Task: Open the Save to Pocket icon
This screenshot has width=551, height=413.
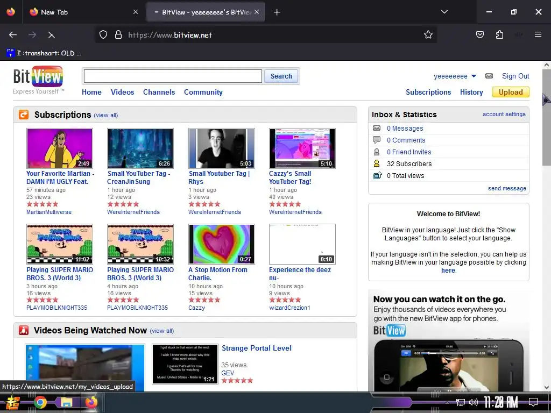Action: (479, 34)
